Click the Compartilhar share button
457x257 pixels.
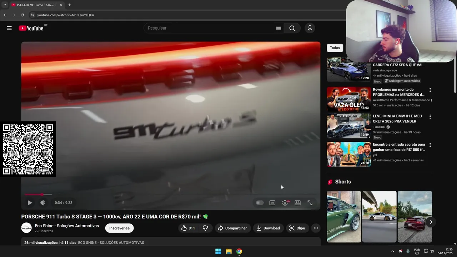point(232,228)
